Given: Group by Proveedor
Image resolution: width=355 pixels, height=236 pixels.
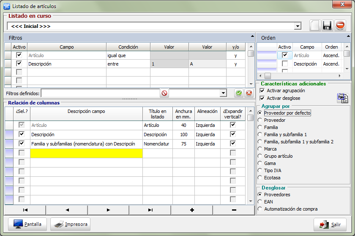Looking at the screenshot, I should tap(260, 120).
